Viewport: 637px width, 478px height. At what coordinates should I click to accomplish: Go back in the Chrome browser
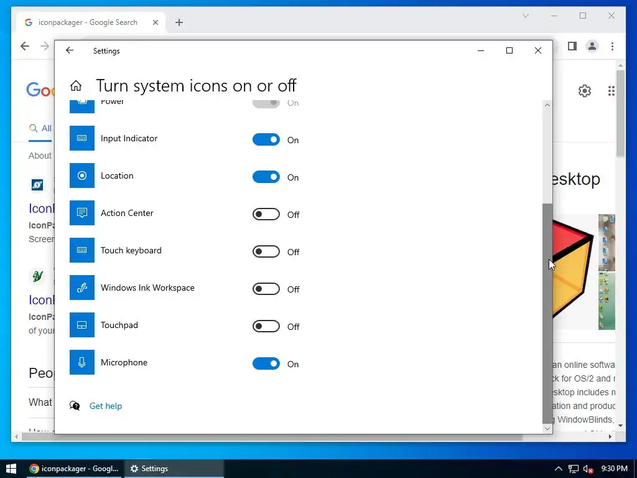tap(25, 46)
